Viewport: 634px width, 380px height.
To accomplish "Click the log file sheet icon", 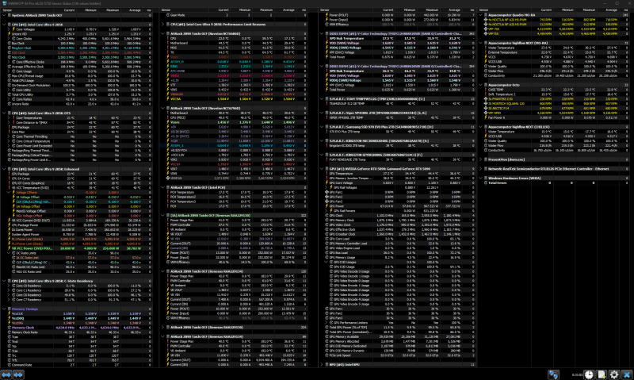I will coord(602,374).
